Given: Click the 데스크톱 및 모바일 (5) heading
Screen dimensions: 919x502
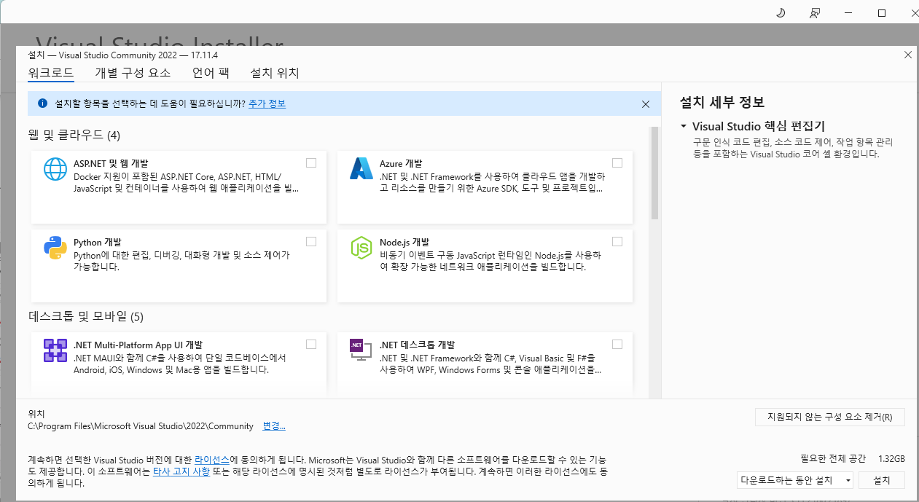Looking at the screenshot, I should pos(86,316).
